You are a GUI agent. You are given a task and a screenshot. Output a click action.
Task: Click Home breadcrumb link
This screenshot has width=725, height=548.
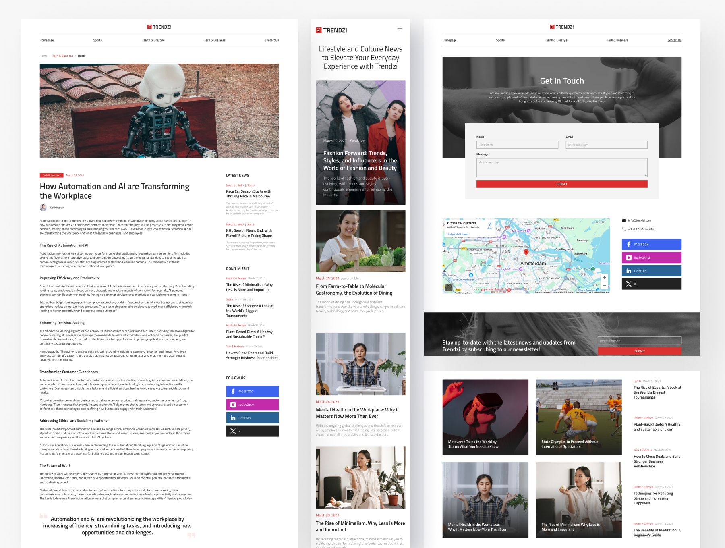coord(43,56)
